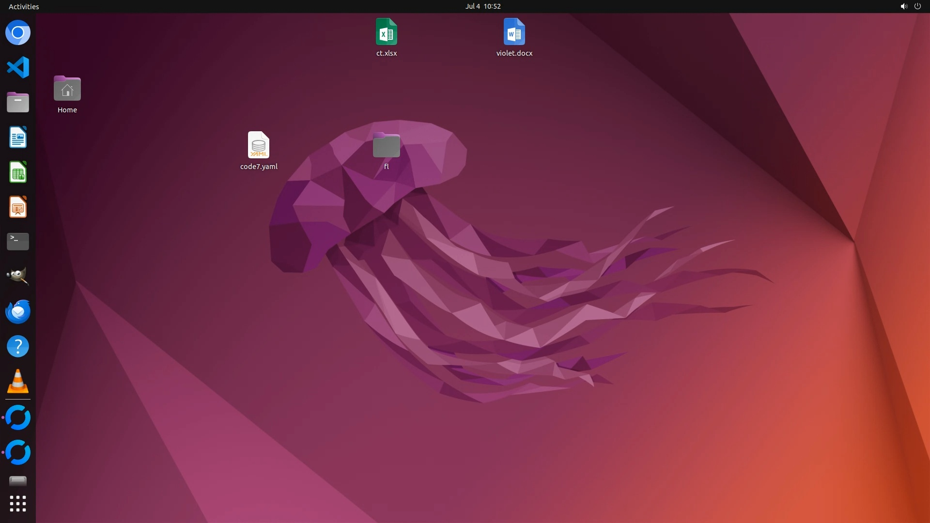Launch LibreOffice Impress from dock
This screenshot has height=523, width=930.
click(18, 207)
